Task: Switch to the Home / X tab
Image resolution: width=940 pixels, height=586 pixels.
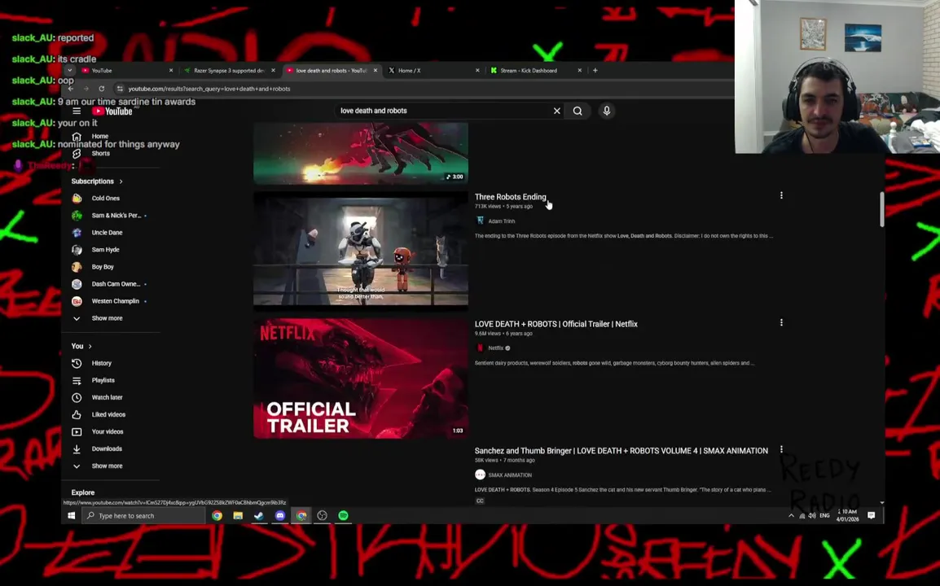Action: [433, 71]
